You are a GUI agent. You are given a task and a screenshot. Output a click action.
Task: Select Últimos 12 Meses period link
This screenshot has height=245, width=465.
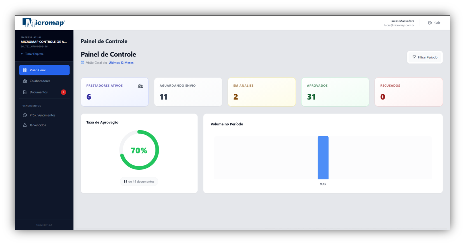[x=121, y=63]
